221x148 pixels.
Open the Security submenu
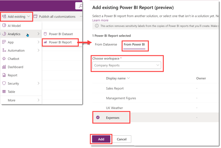point(21,83)
